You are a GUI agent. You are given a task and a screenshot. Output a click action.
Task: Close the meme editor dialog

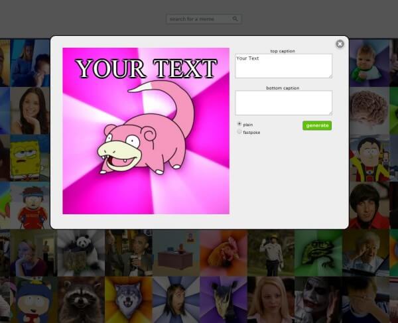click(340, 44)
